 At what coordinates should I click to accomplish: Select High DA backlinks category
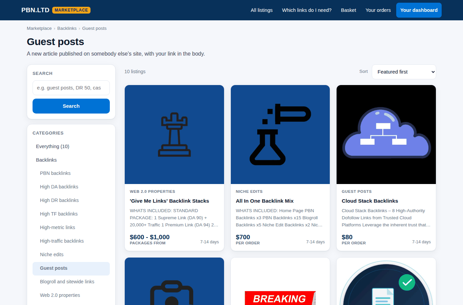coord(71,187)
